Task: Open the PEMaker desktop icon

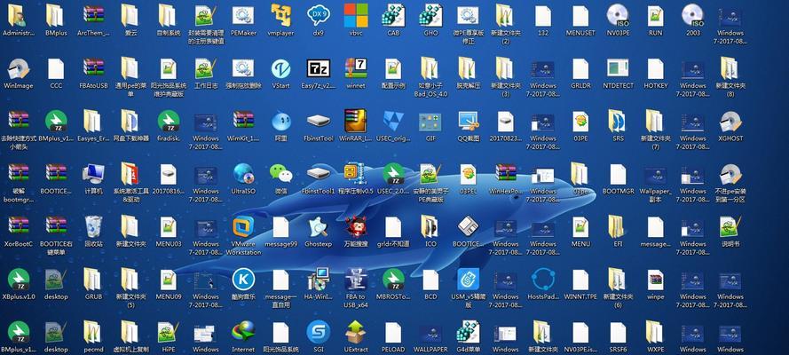Action: 243,16
